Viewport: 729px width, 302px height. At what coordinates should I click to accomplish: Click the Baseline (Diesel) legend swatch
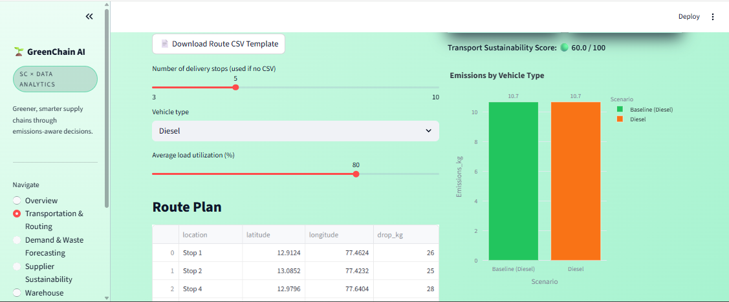(620, 110)
